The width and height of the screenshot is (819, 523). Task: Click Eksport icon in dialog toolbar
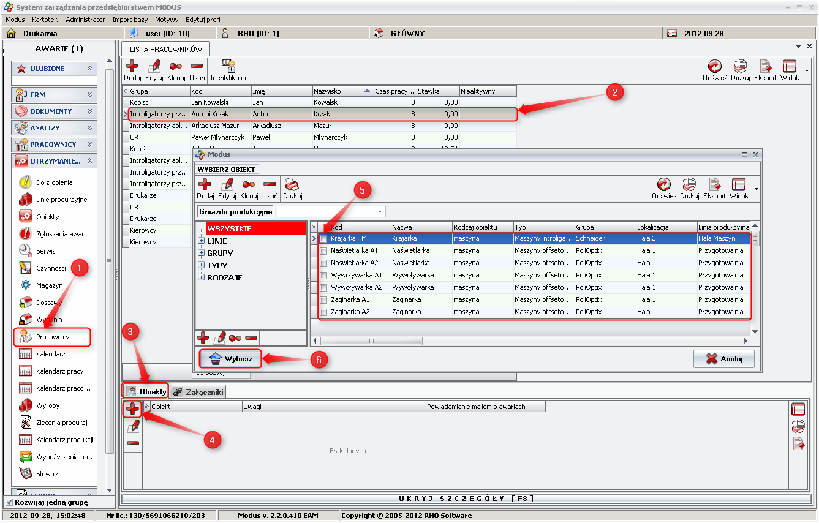pyautogui.click(x=714, y=185)
